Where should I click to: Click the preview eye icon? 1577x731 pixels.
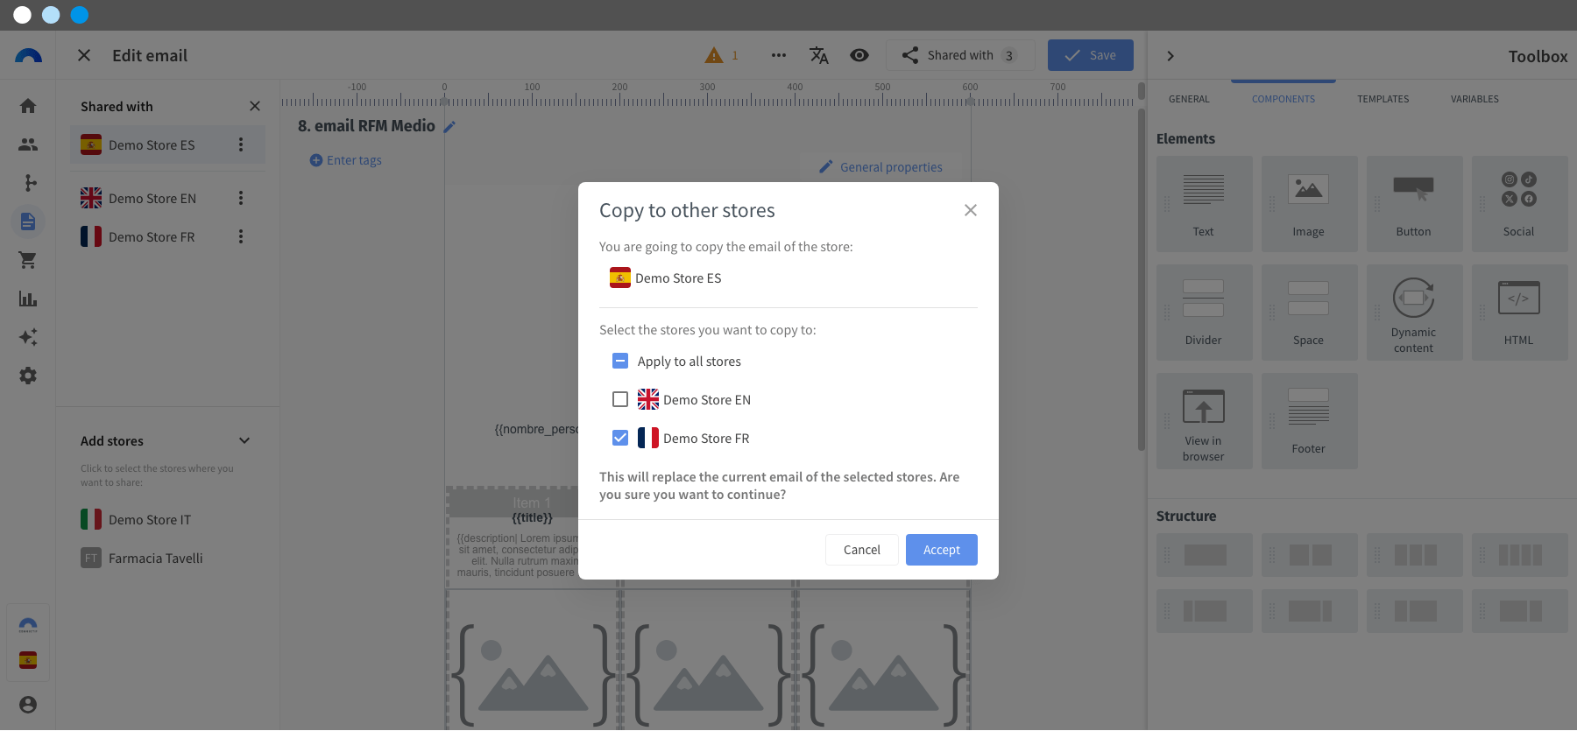[859, 55]
